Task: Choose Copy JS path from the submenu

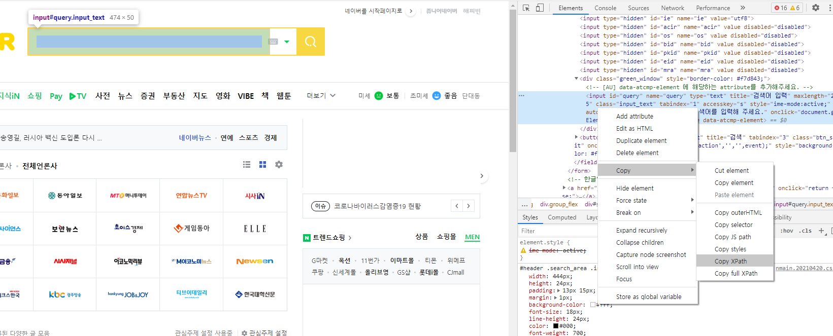Action: [x=735, y=237]
